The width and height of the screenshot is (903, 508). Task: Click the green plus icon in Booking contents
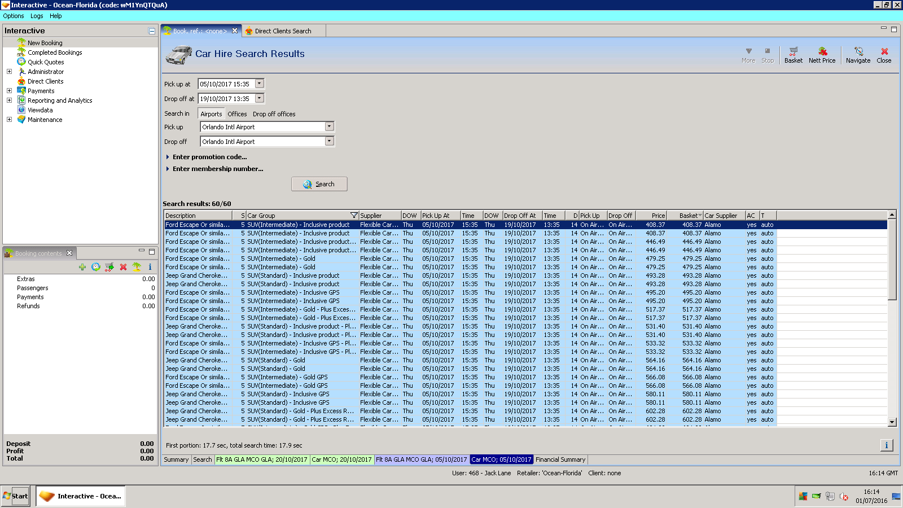pos(82,267)
